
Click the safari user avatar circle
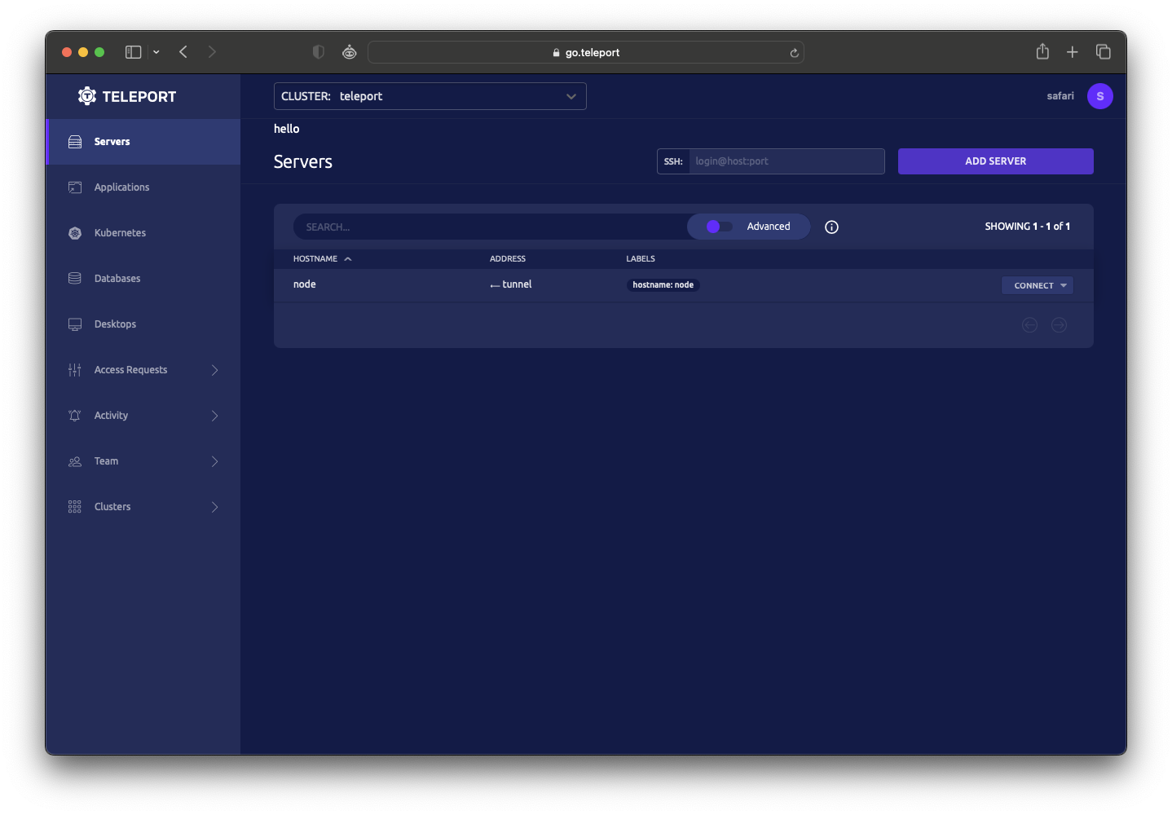coord(1099,95)
